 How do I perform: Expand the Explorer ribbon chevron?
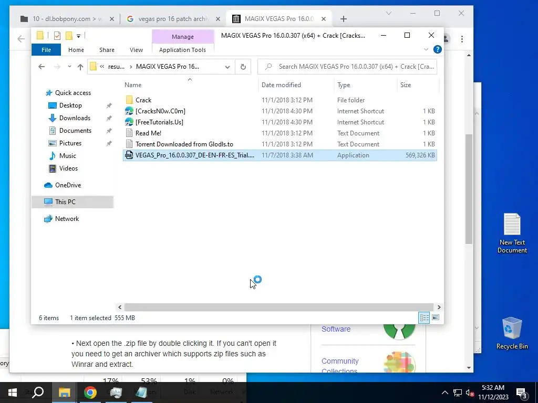click(426, 50)
